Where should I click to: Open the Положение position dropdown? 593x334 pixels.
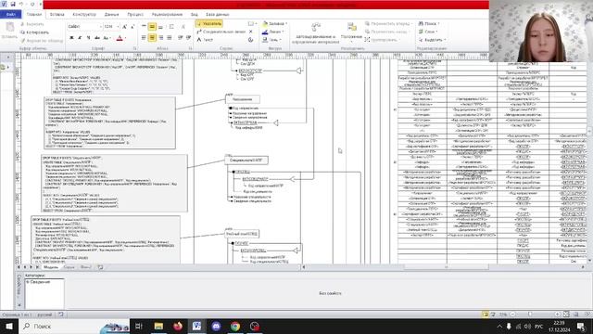click(x=351, y=32)
